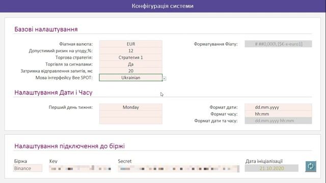Select the Стратегия 1 strategy cell
326x183 pixels.
[131, 57]
